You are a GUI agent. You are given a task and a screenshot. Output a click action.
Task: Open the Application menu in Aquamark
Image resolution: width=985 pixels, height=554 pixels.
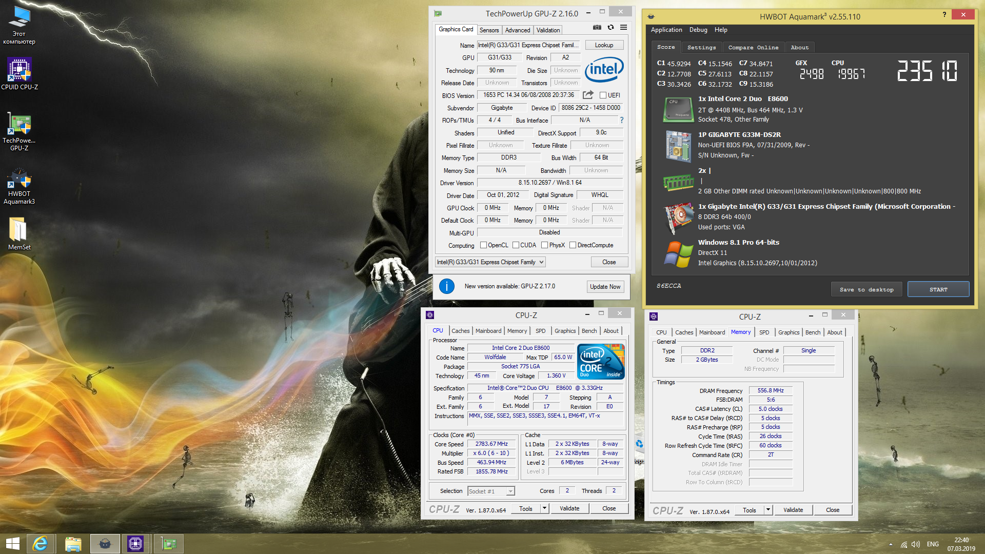pos(666,30)
